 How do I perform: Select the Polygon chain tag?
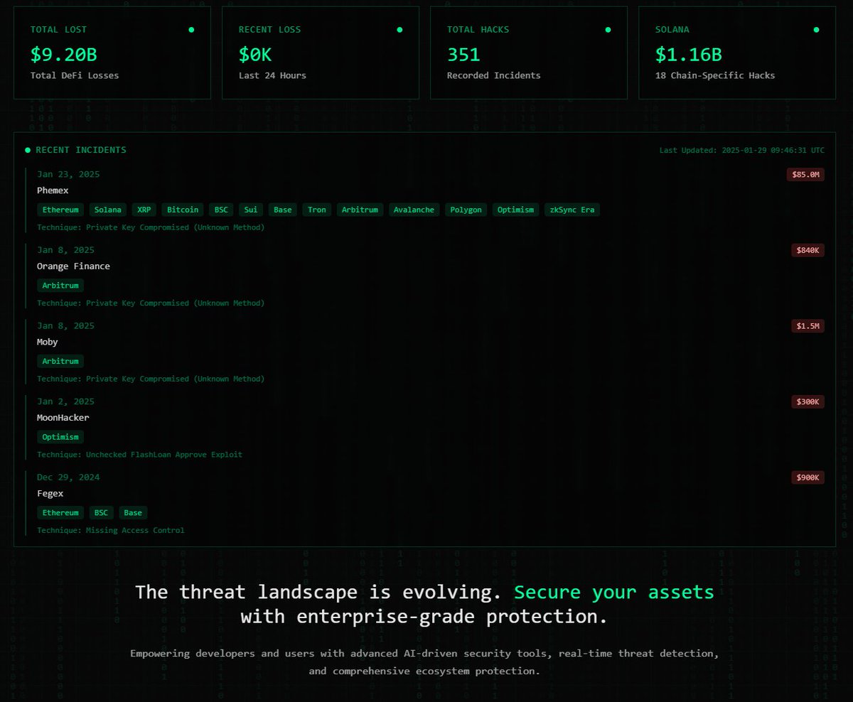pyautogui.click(x=466, y=210)
